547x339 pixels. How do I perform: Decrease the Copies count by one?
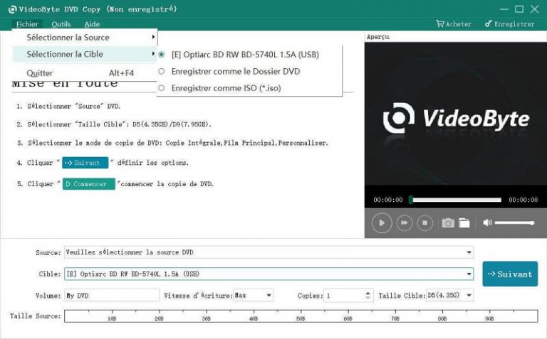(368, 298)
